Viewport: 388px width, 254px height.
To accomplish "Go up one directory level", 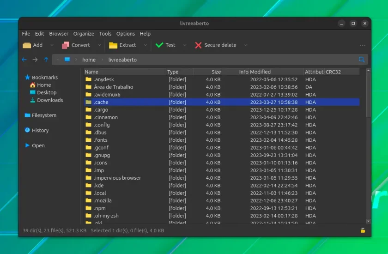I will tap(46, 60).
